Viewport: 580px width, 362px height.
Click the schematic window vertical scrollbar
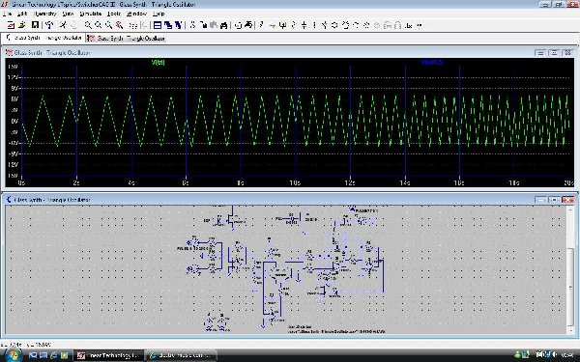[x=571, y=269]
